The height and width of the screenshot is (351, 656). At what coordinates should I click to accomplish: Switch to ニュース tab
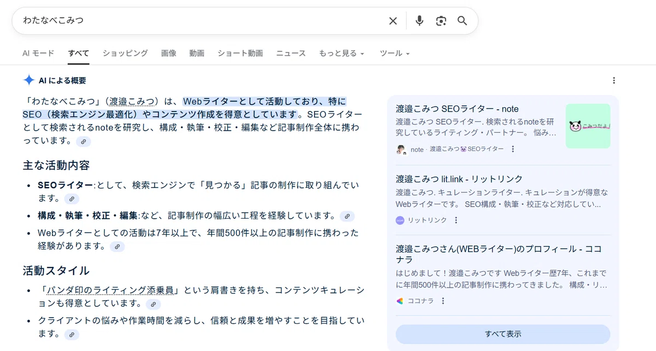pos(291,53)
